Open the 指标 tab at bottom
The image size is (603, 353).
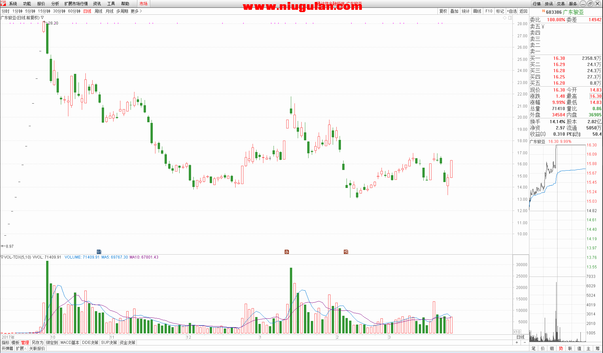pyautogui.click(x=6, y=343)
